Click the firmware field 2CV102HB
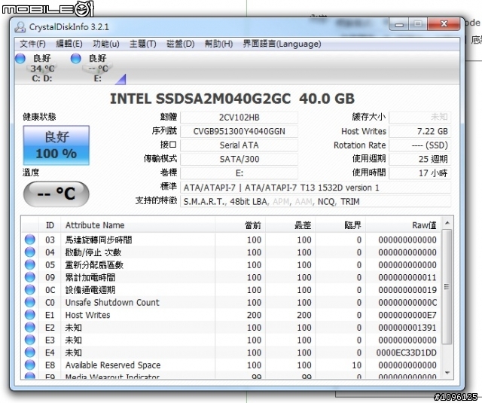This screenshot has width=482, height=403. (x=239, y=118)
